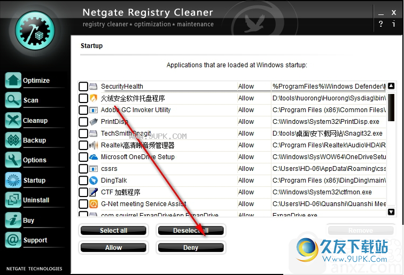Go to the Scan section

31,100
